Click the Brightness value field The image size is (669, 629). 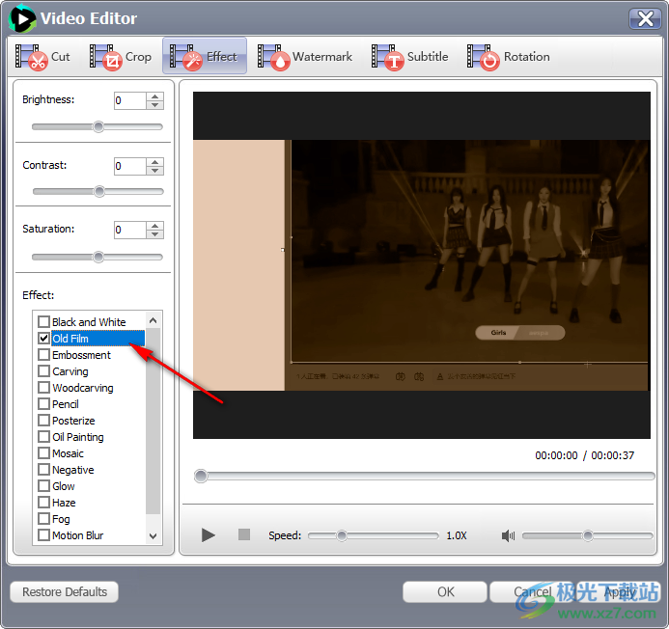point(130,100)
